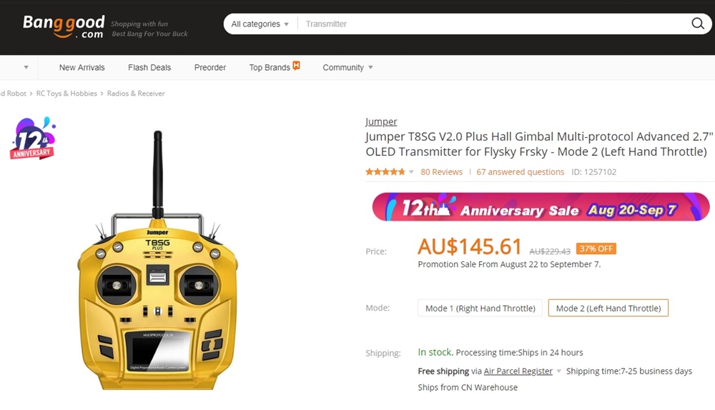Expand the Community menu arrow
The image size is (715, 410).
pyautogui.click(x=370, y=67)
